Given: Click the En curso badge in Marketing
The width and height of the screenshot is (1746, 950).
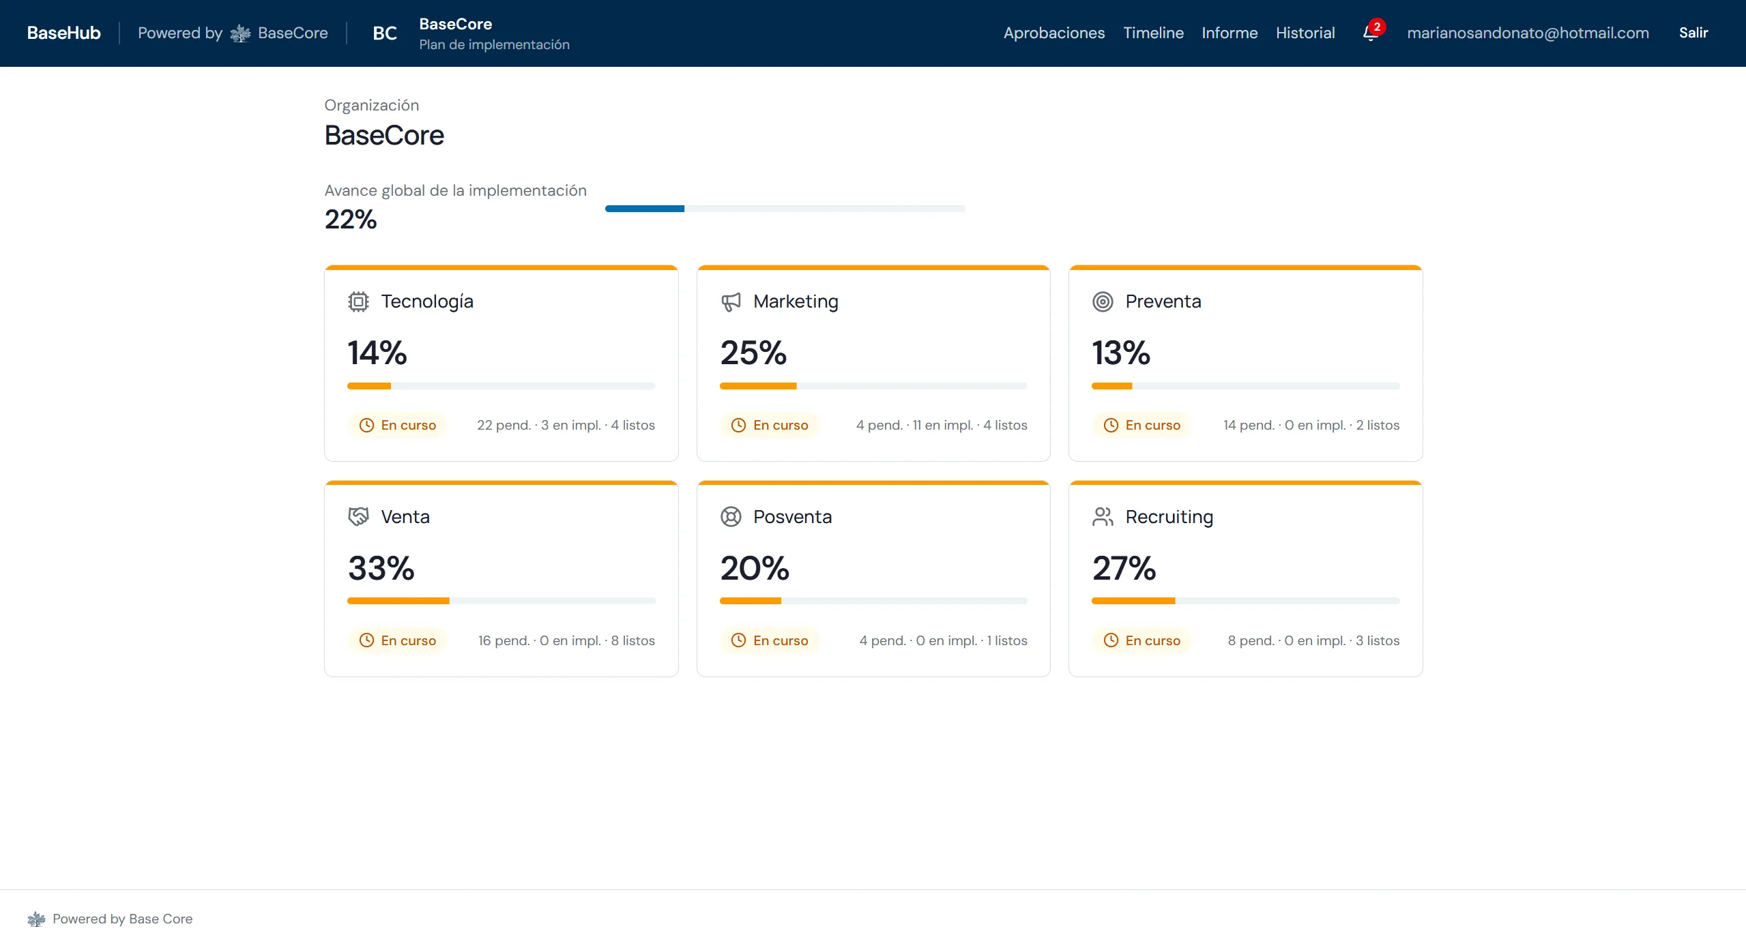Looking at the screenshot, I should point(770,425).
